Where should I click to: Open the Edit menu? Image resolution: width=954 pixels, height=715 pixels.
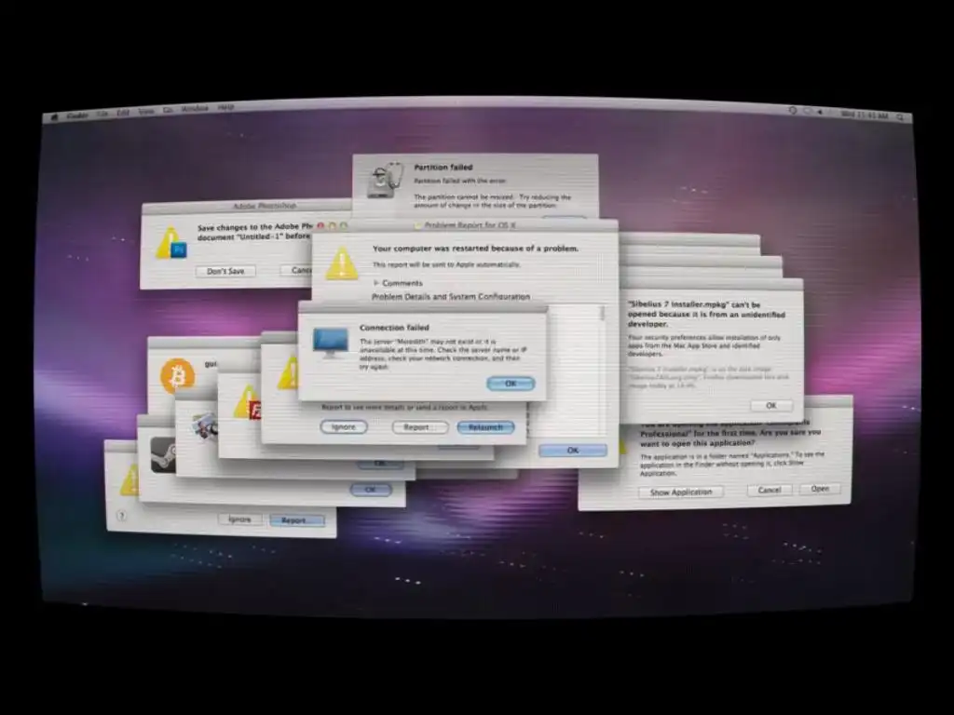tap(124, 113)
